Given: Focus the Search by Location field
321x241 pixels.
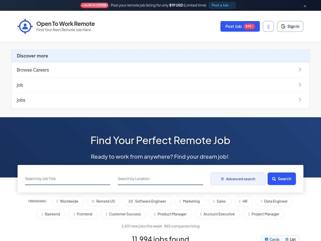Looking at the screenshot, I should [160, 179].
